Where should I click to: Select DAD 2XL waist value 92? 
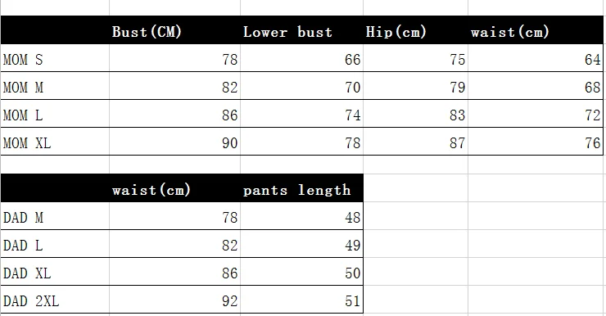click(174, 300)
